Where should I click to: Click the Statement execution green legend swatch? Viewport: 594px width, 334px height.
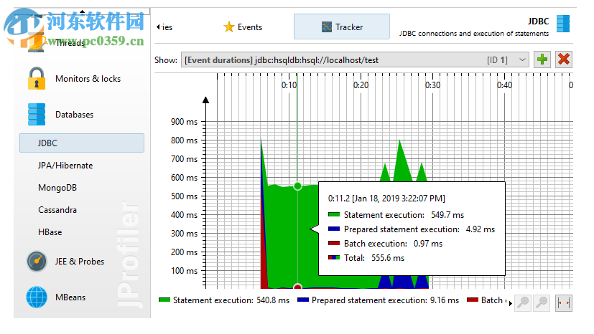(x=164, y=300)
